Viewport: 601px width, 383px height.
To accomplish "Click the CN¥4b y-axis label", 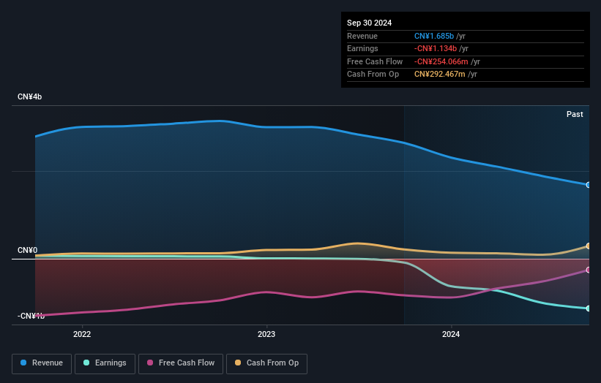I will point(29,96).
